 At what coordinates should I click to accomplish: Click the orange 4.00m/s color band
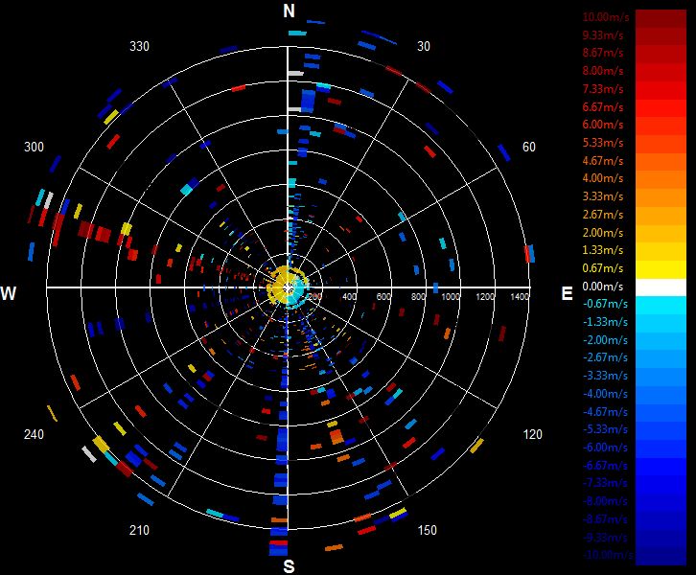pyautogui.click(x=661, y=180)
